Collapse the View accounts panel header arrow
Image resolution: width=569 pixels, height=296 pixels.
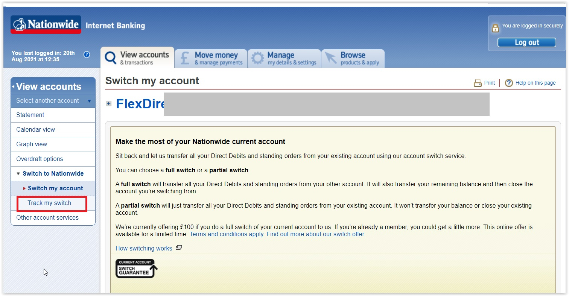click(13, 87)
